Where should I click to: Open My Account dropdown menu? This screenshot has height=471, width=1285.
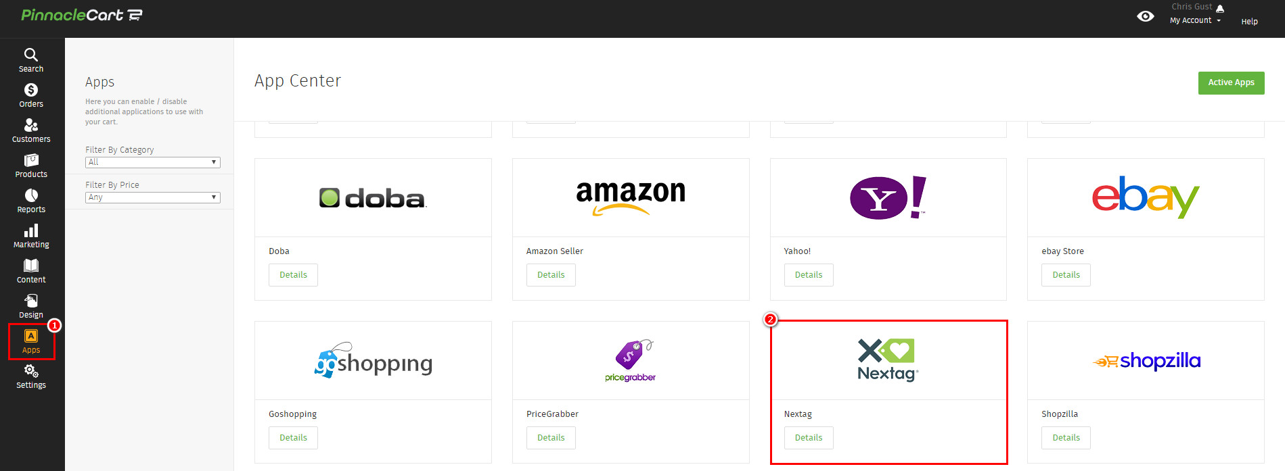(x=1195, y=20)
